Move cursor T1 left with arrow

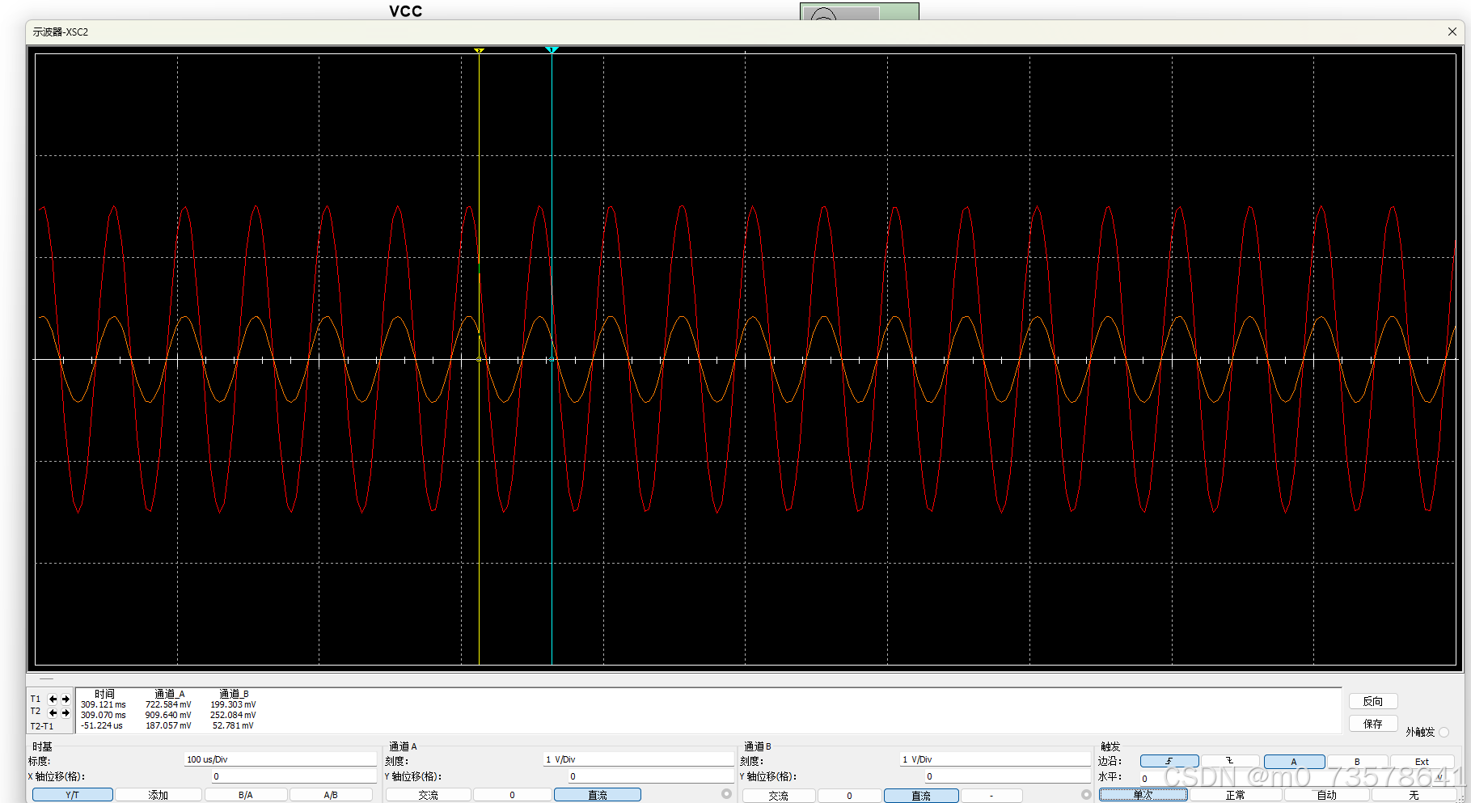53,699
